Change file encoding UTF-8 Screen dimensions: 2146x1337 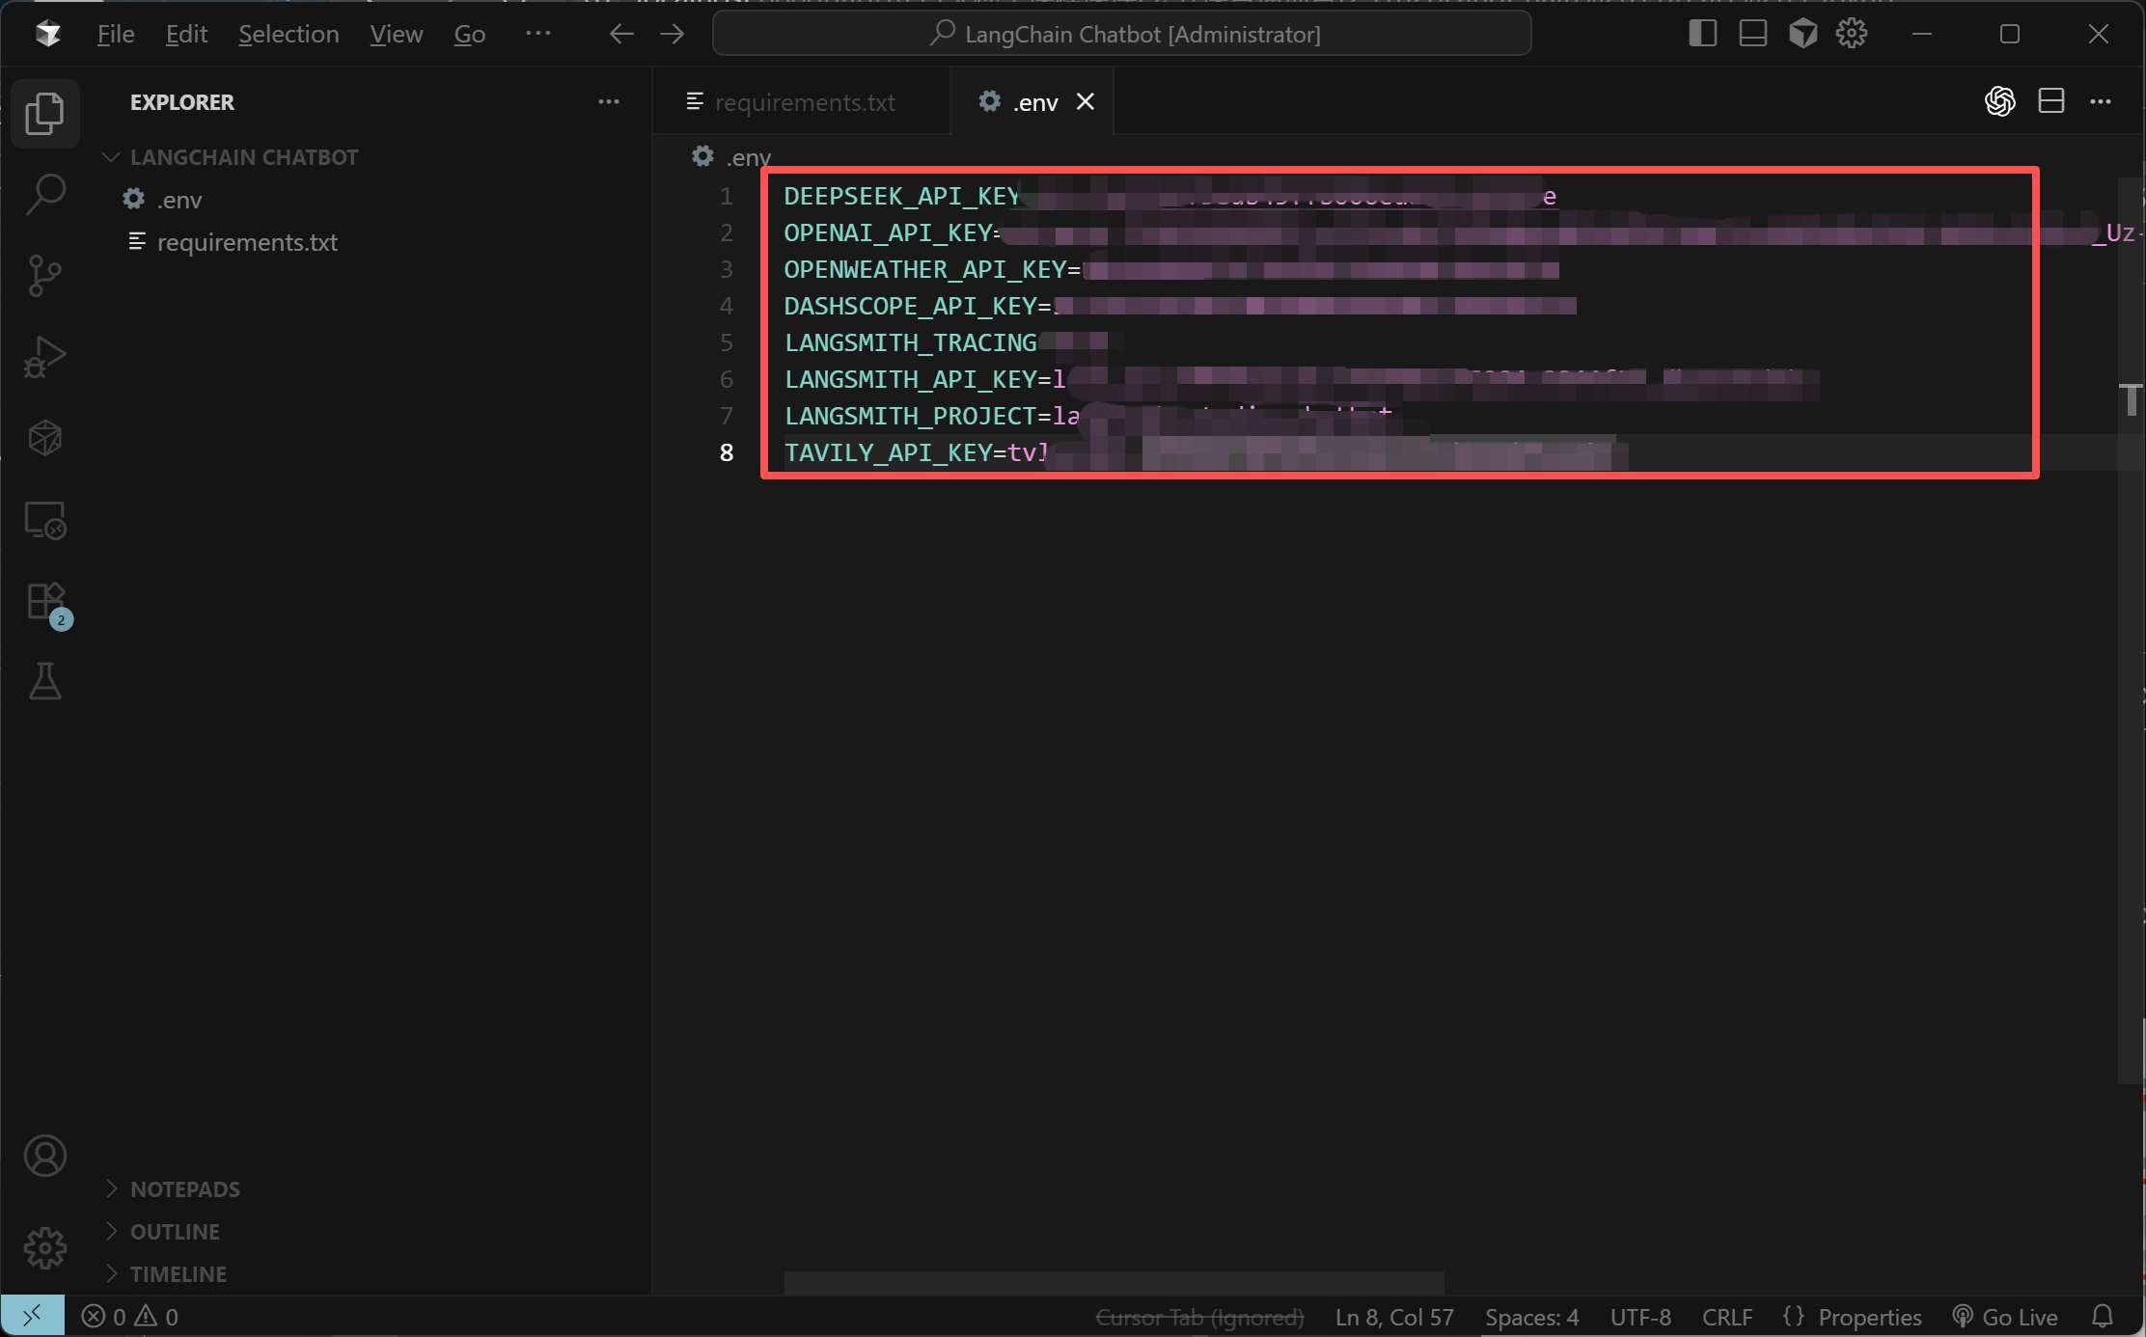pos(1640,1317)
